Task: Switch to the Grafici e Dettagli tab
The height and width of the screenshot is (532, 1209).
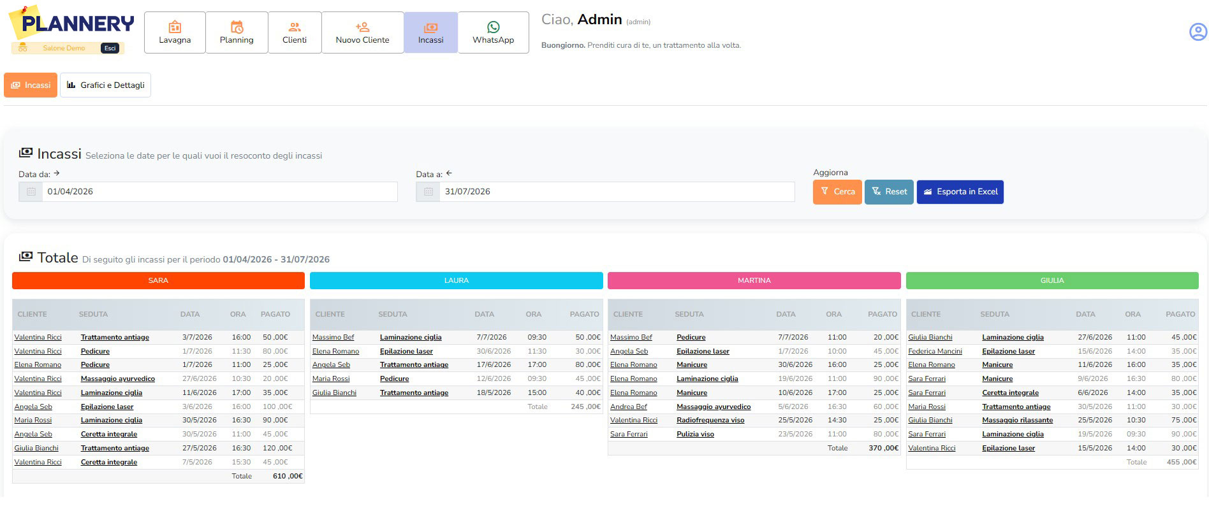Action: click(105, 85)
